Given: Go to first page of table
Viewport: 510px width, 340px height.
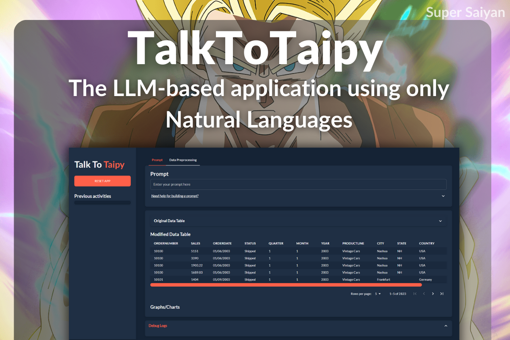Looking at the screenshot, I should click(415, 294).
